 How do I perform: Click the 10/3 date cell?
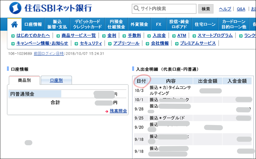click(139, 91)
